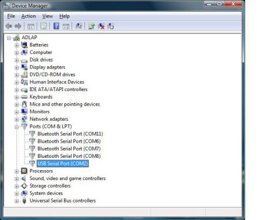Viewport: 264px width, 220px height.
Task: Select the Keyboards label
Action: (x=41, y=97)
